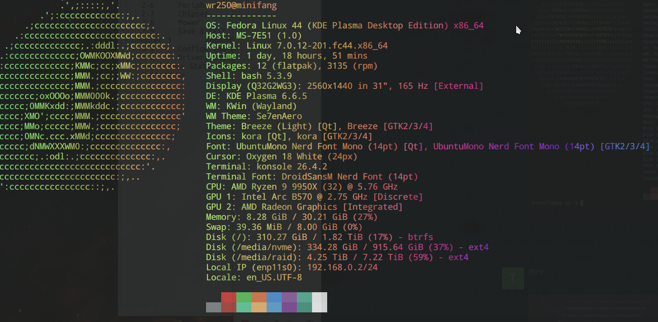Click the WM Theme: Se7enAero line

coord(254,116)
